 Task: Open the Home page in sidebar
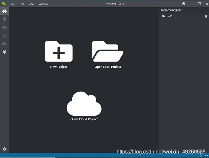point(4,11)
